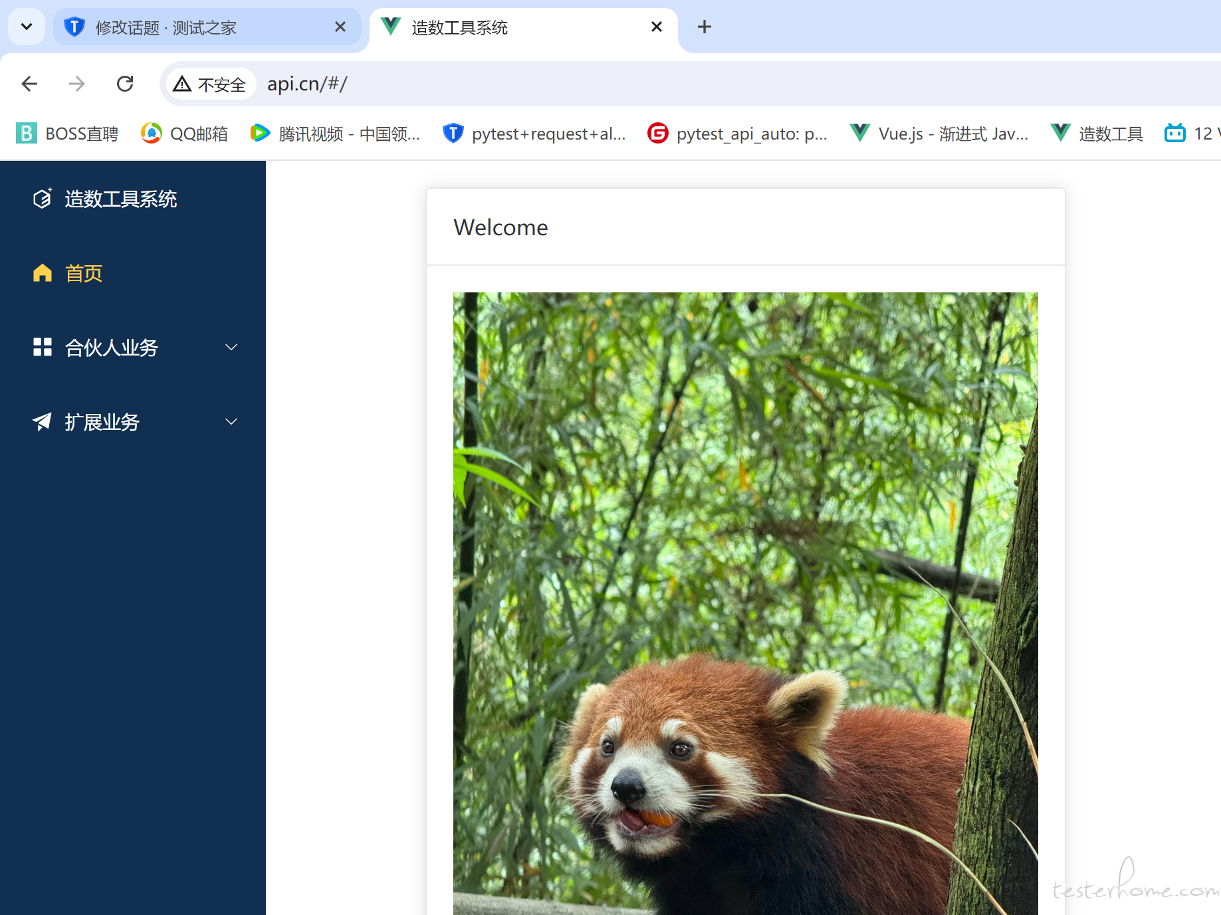Click the Vue favicon on Vue.js bookmark

tap(860, 132)
